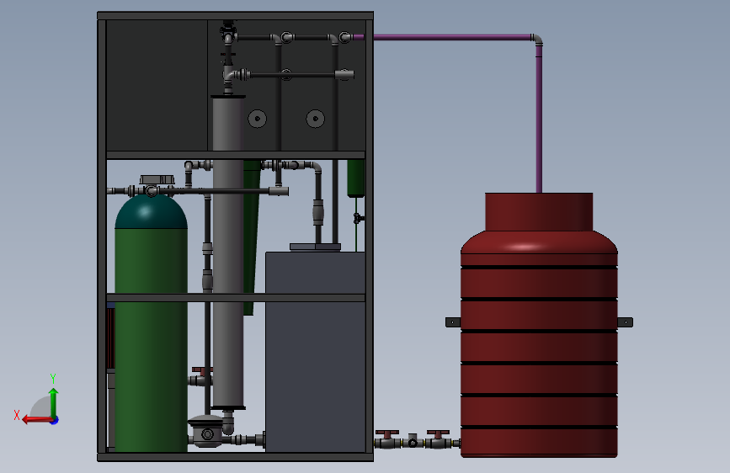The image size is (730, 473).
Task: Select the red-handled valve nearest the red tank
Action: [438, 439]
